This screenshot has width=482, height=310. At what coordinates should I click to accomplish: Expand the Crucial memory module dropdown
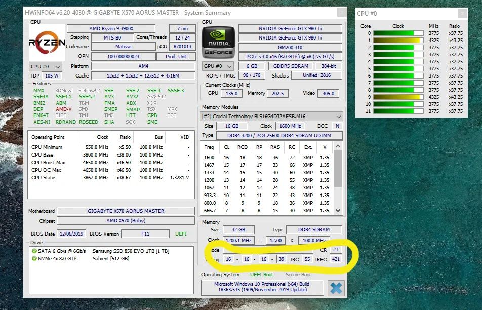point(271,117)
